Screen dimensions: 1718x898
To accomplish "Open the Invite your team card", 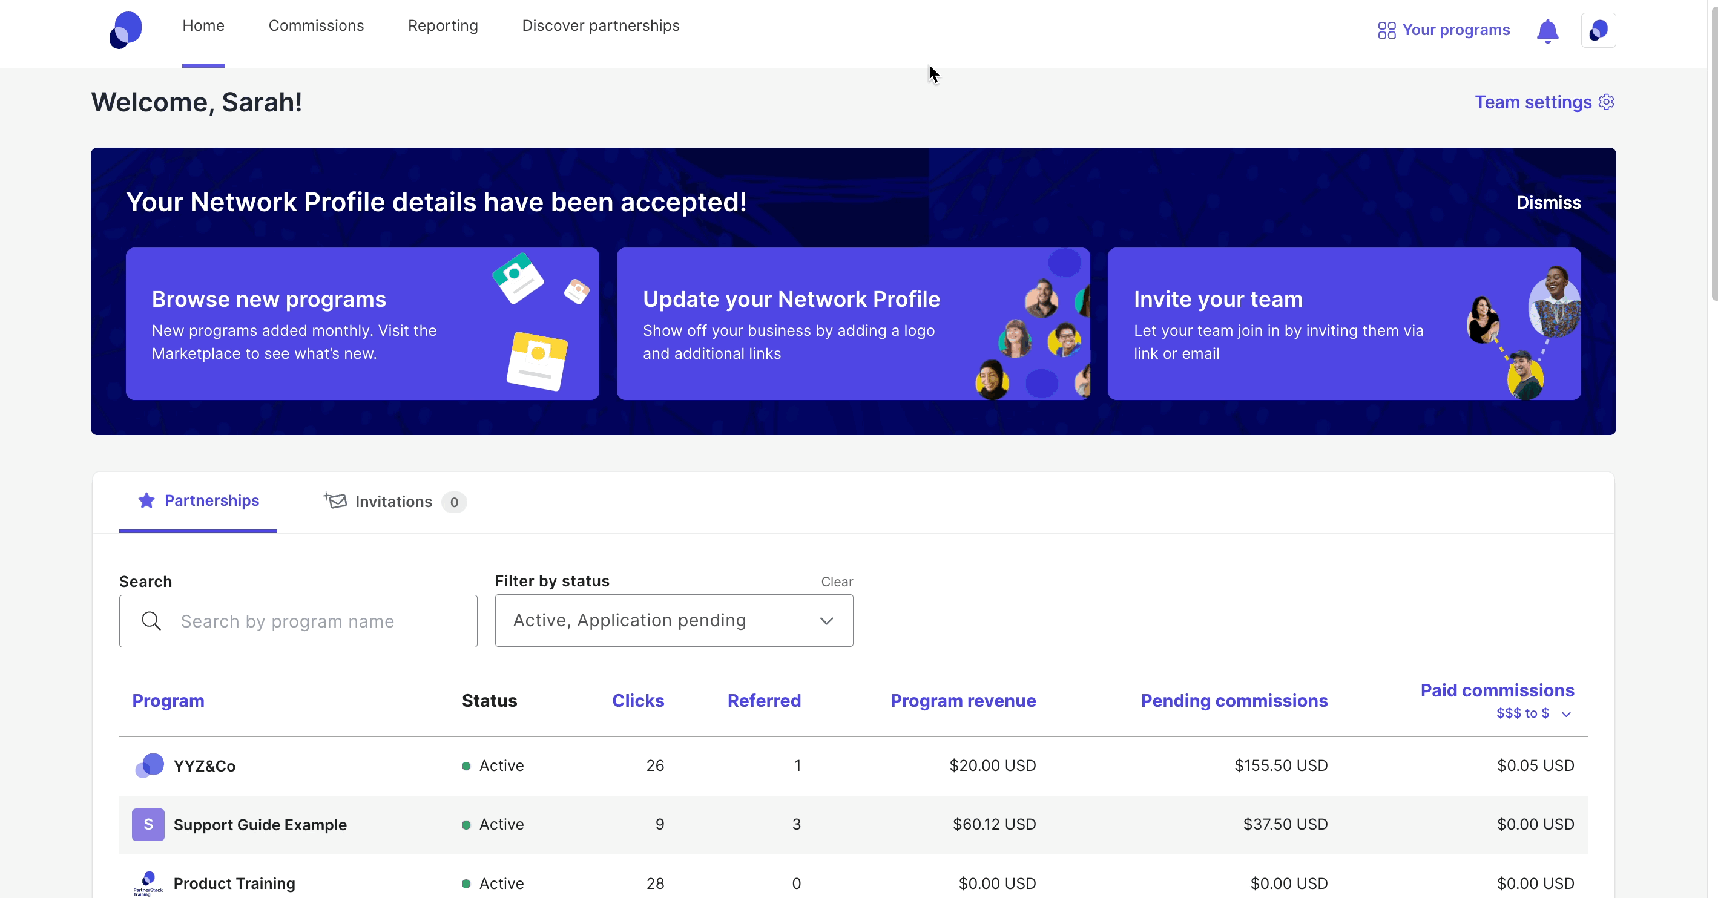I will pos(1344,324).
